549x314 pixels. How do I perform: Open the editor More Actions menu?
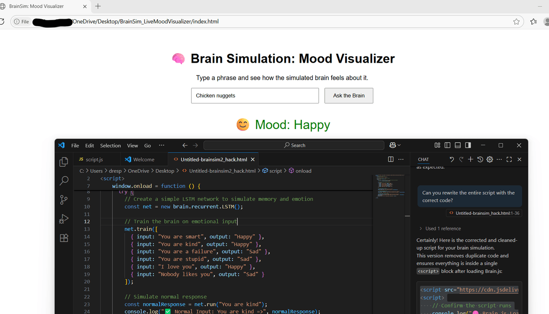[401, 159]
